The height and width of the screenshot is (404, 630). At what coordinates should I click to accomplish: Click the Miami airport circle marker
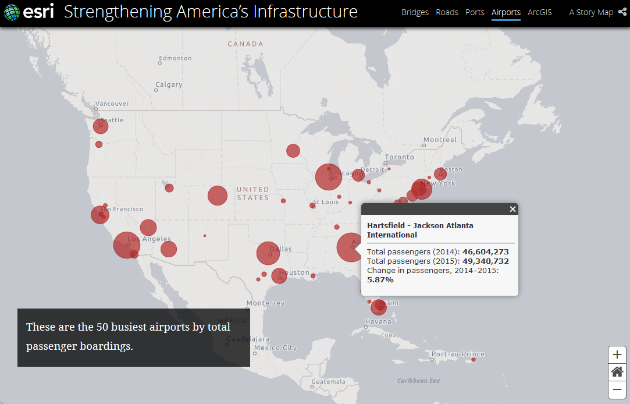pos(379,307)
